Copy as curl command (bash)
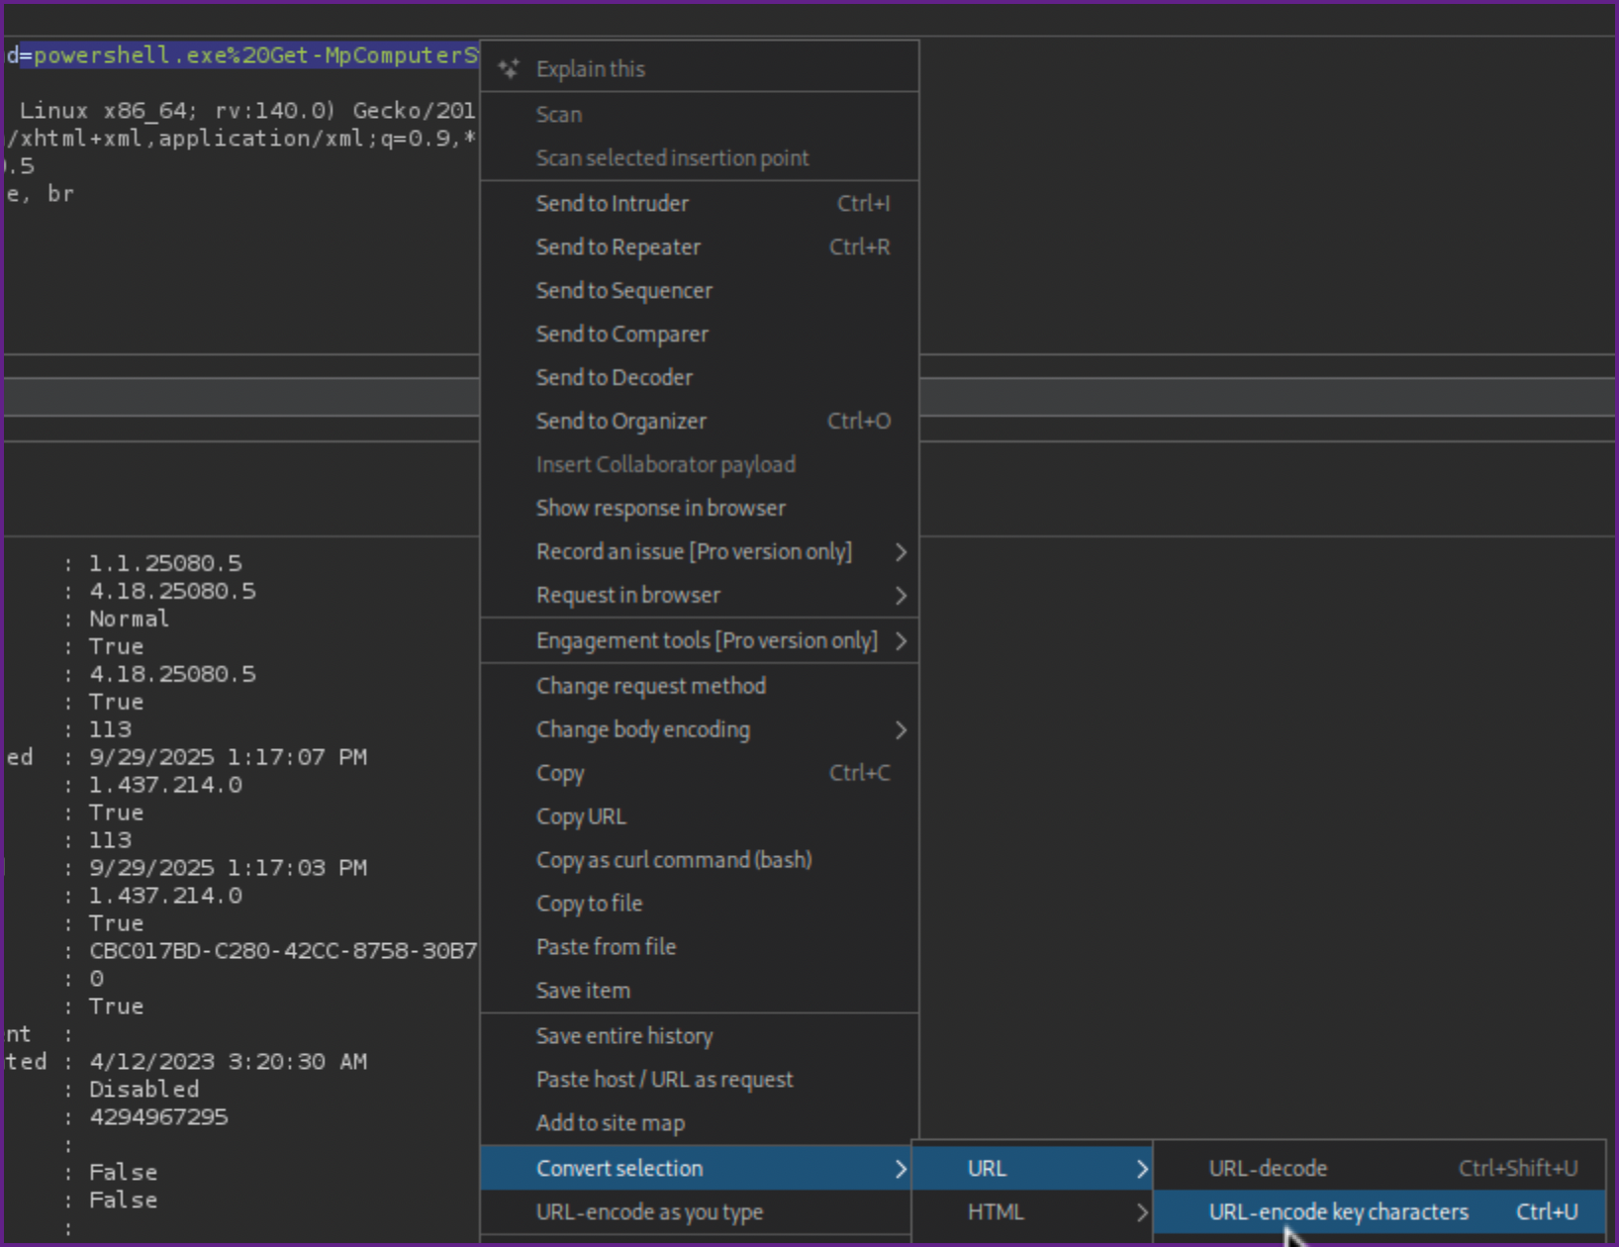The image size is (1619, 1247). point(673,861)
